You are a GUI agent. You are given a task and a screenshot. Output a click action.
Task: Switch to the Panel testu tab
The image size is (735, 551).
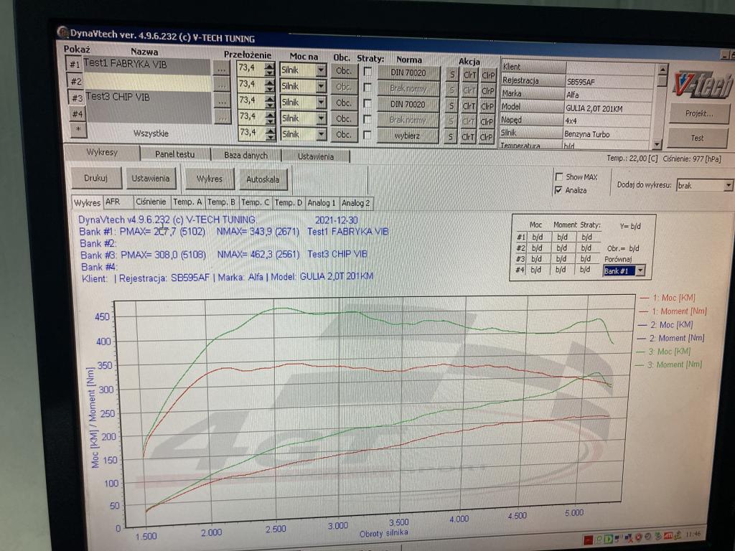pyautogui.click(x=175, y=154)
